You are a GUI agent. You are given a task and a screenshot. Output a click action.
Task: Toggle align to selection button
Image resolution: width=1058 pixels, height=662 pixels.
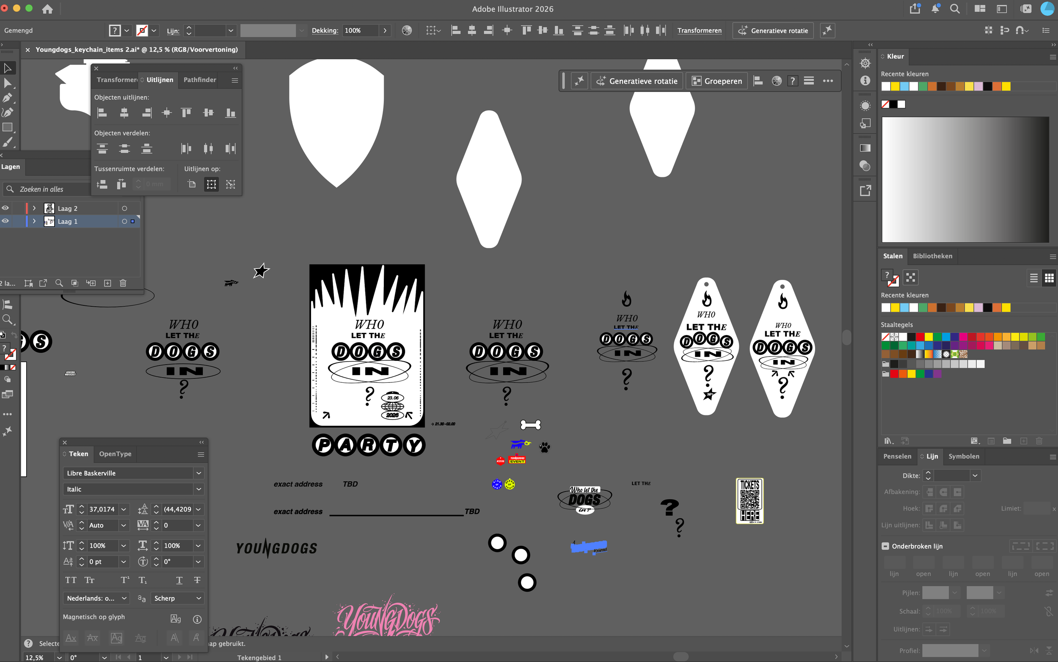(x=211, y=184)
